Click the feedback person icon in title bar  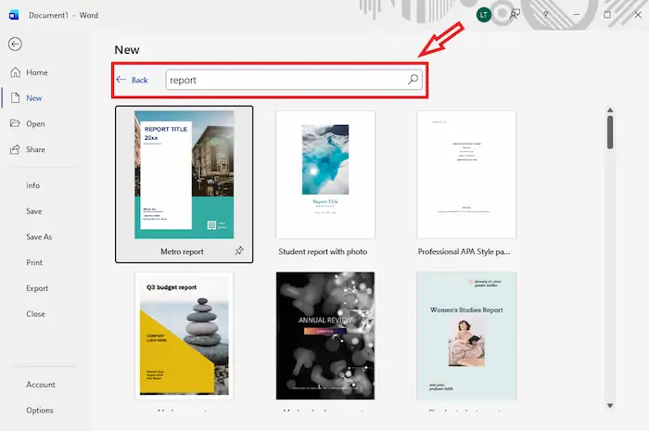515,15
